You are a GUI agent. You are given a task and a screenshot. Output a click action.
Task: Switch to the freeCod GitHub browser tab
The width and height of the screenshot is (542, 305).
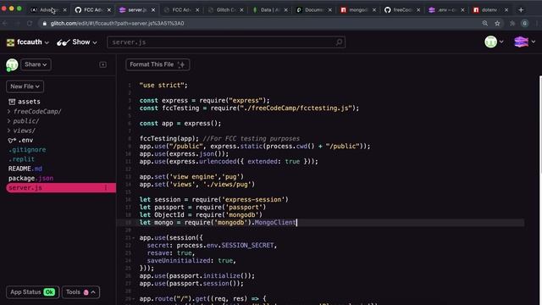pos(401,10)
